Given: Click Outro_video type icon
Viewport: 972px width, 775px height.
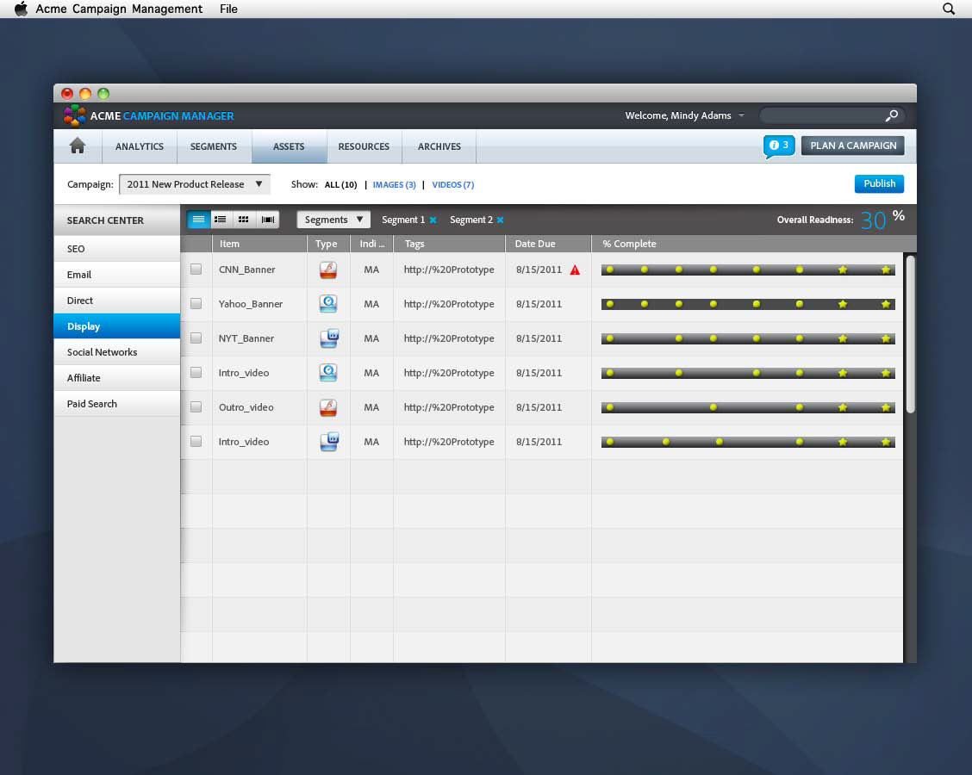Looking at the screenshot, I should pos(328,407).
